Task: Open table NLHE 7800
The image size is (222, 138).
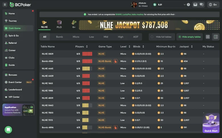Action: coord(129,113)
